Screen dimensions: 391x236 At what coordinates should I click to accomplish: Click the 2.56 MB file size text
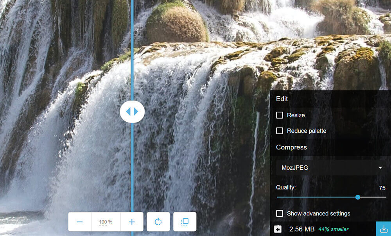click(x=301, y=229)
